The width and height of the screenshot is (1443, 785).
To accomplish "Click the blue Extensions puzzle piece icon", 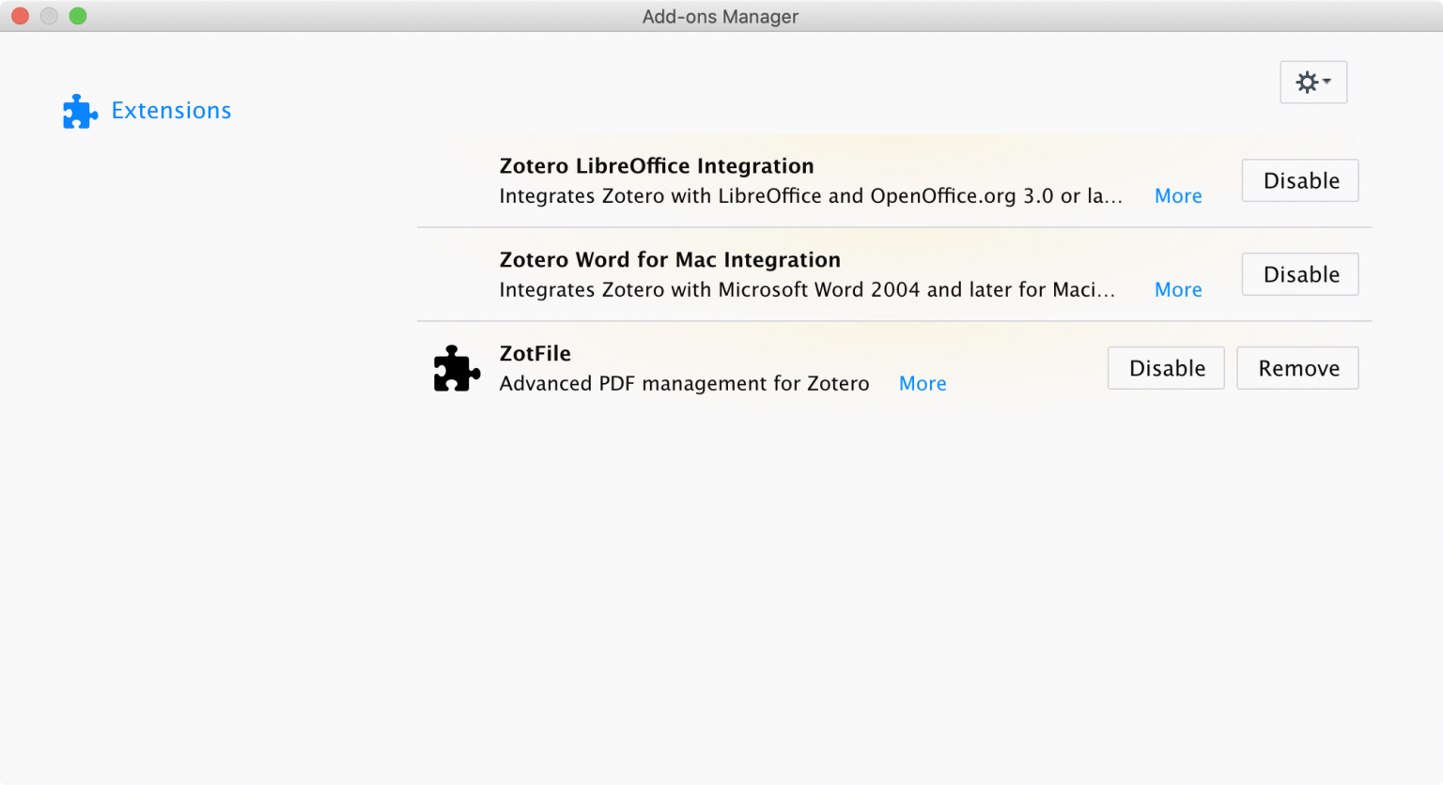I will (x=80, y=112).
